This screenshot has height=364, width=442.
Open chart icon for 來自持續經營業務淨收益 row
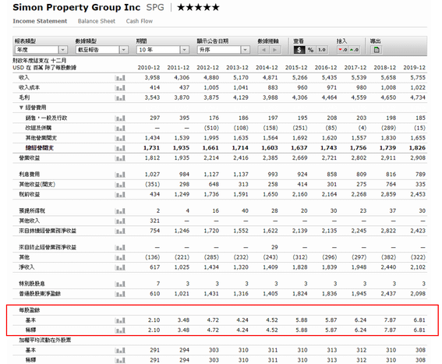120,231
